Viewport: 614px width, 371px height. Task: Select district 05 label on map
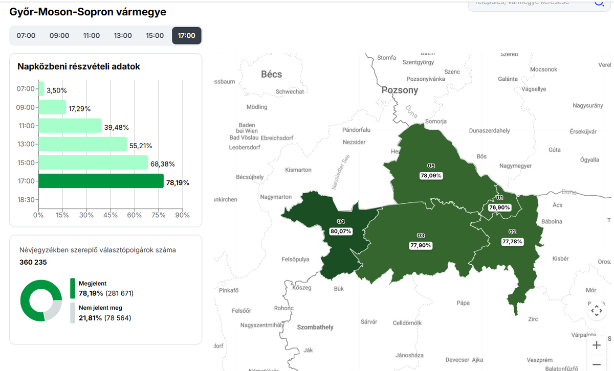(431, 166)
